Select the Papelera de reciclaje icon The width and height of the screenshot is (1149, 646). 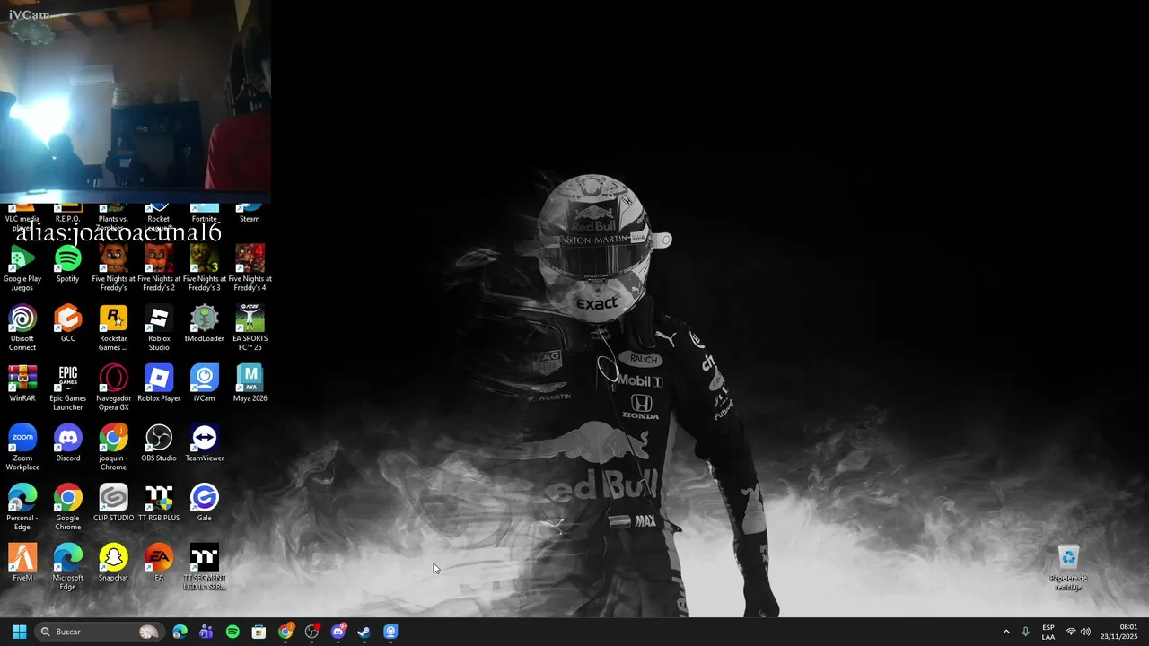pos(1068,568)
